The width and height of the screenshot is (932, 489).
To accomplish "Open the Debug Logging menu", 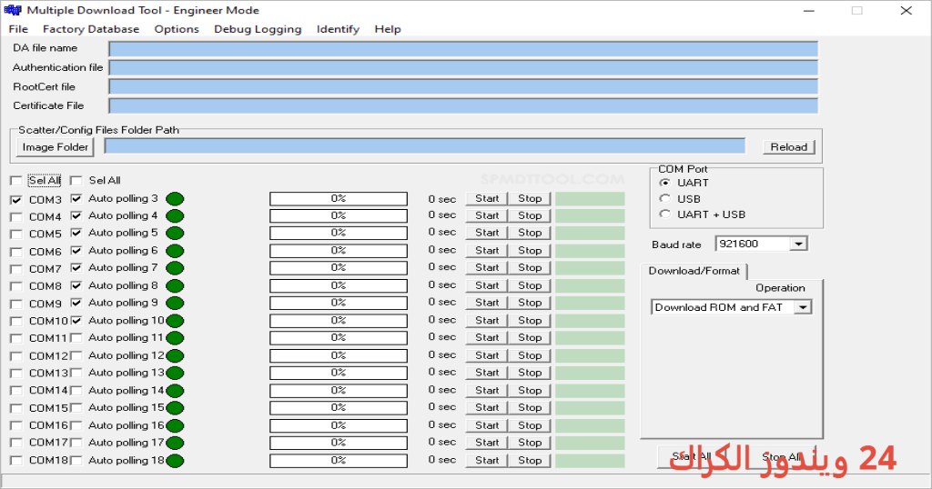I will [x=258, y=29].
